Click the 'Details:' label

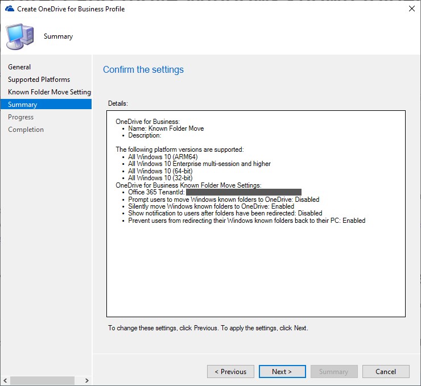point(118,103)
